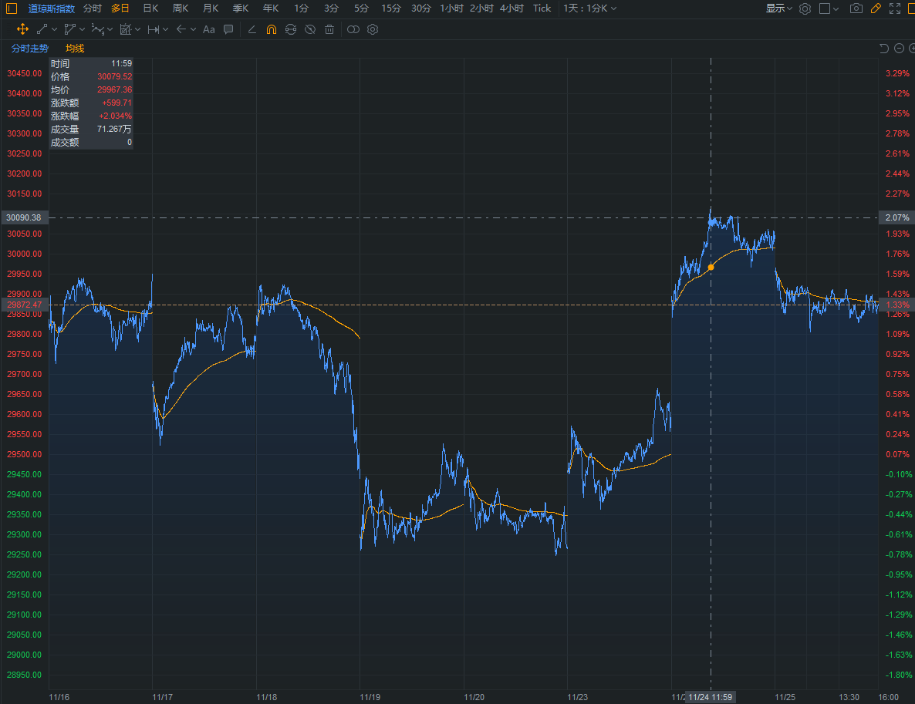915x704 pixels.
Task: Open the 1天:1分K period dropdown
Action: [x=589, y=8]
